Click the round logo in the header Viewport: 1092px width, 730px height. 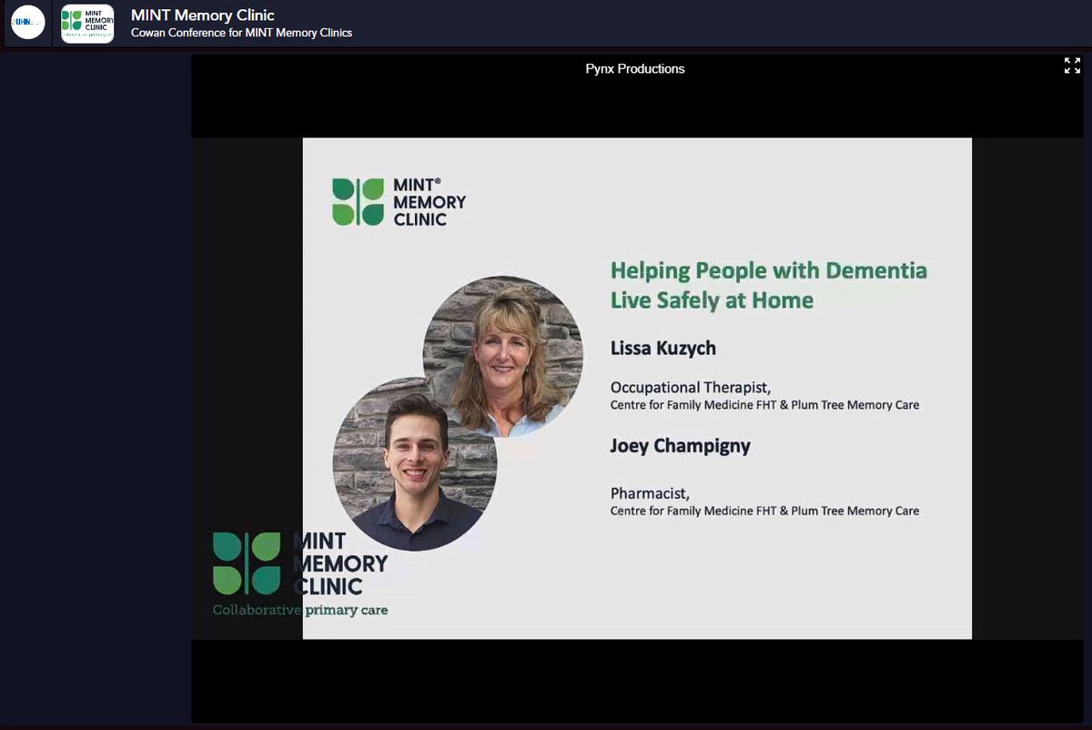click(x=28, y=23)
